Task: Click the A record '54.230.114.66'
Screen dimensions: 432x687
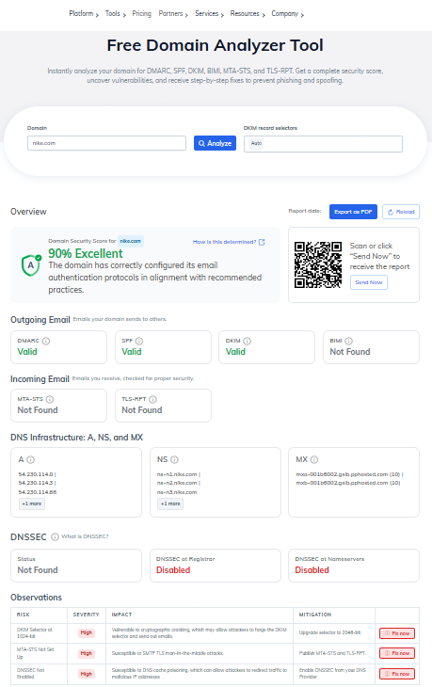Action: click(x=38, y=492)
